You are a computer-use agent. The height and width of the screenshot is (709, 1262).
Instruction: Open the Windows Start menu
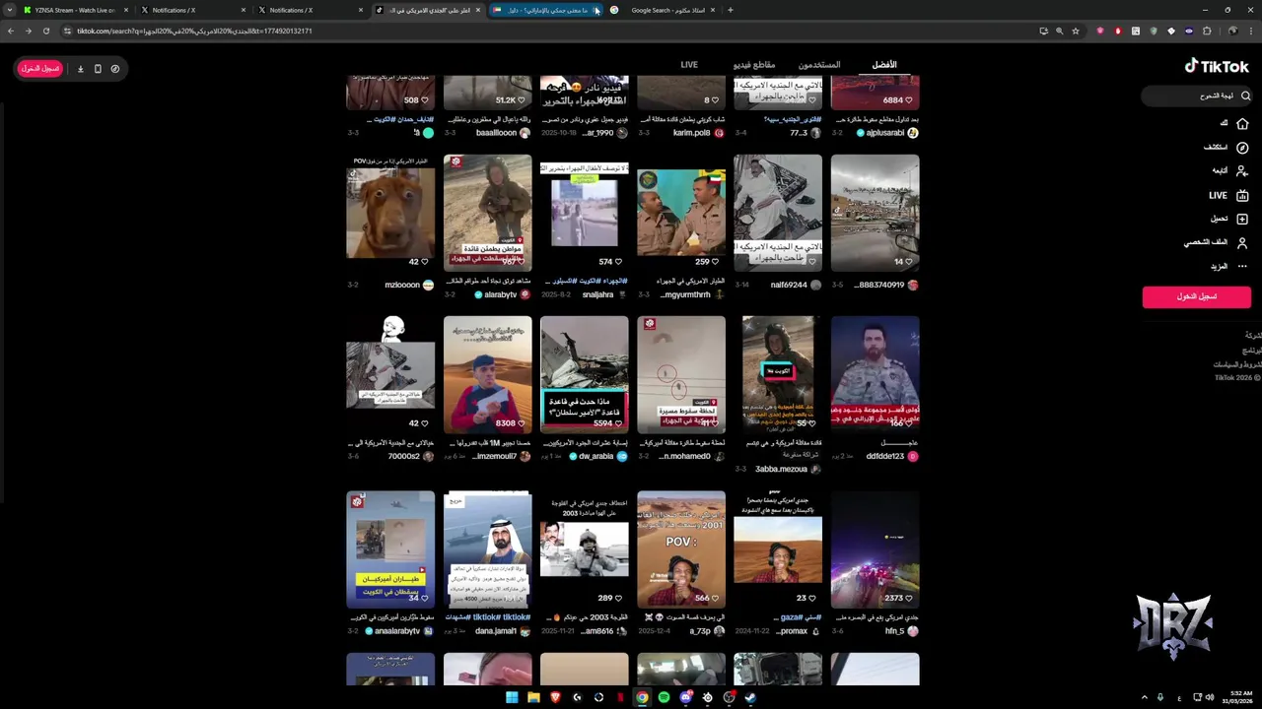click(x=512, y=697)
